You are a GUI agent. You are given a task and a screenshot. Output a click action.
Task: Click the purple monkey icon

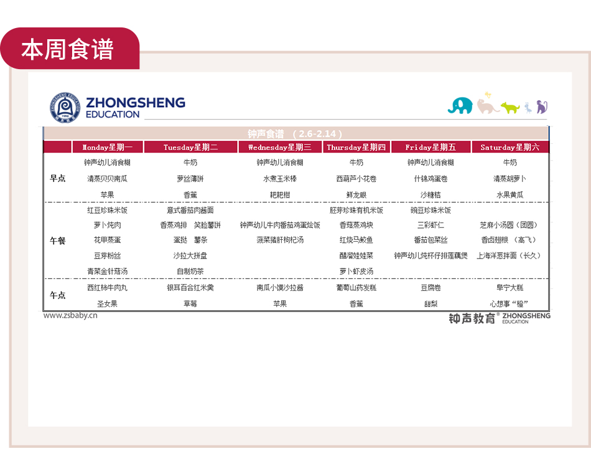click(542, 107)
